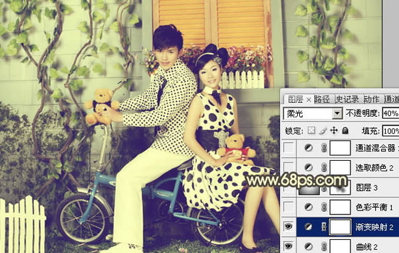
Task: Click adjustment icon of 色彩平衡 1 layer
Action: pyautogui.click(x=309, y=207)
